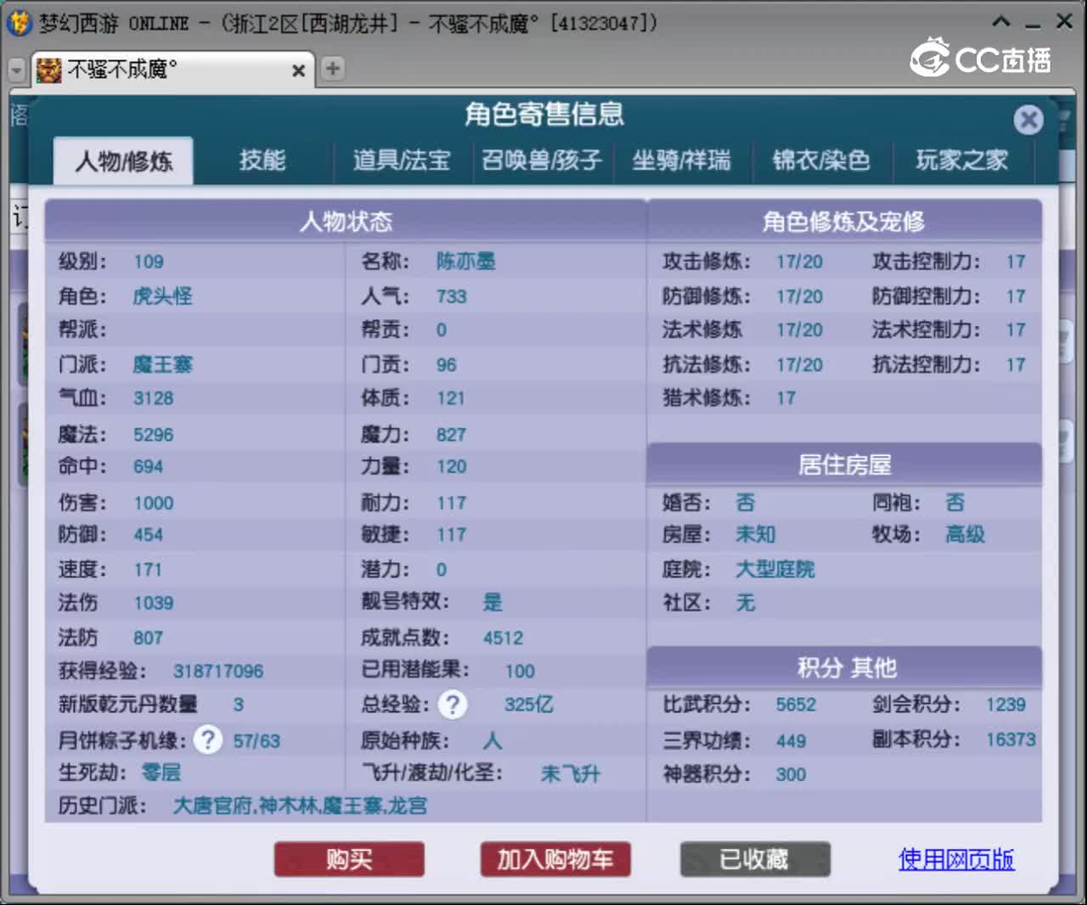Click the 已用潜能果 value 100
This screenshot has width=1087, height=905.
coord(520,672)
